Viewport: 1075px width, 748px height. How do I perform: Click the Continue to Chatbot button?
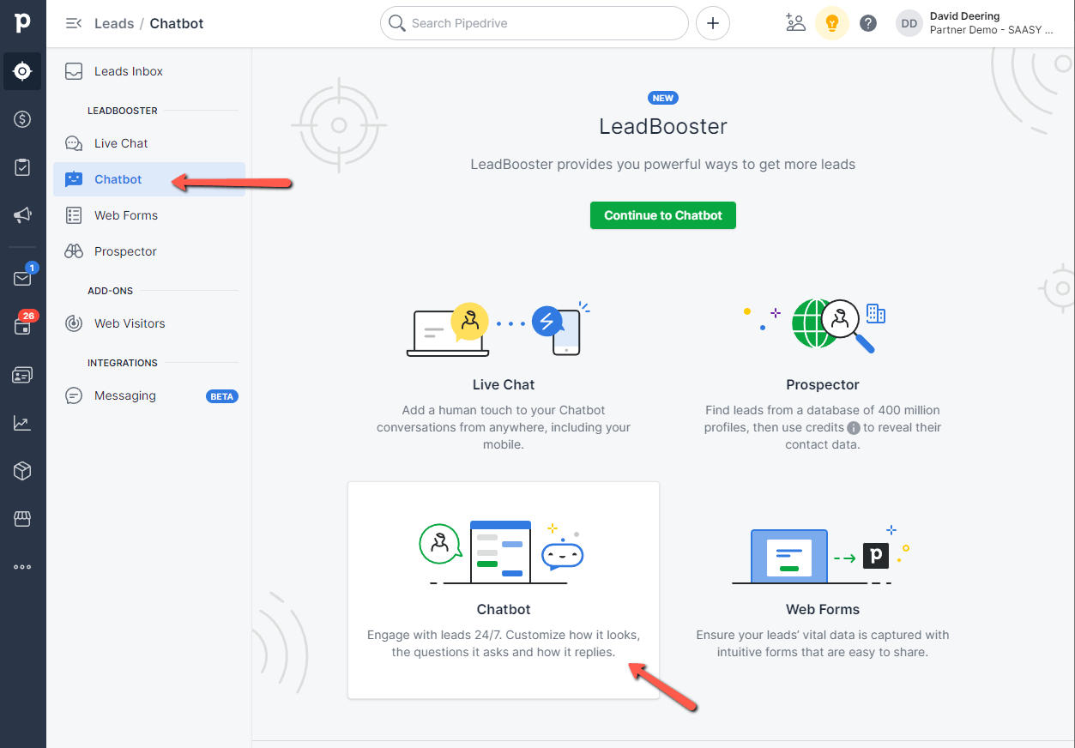pyautogui.click(x=662, y=215)
